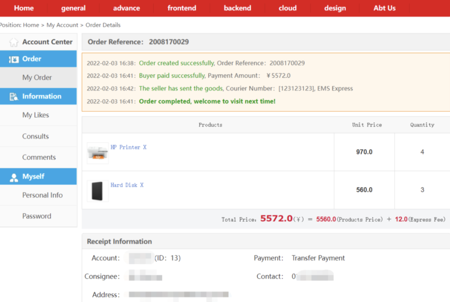The image size is (450, 302).
Task: Click My Account in the breadcrumb
Action: [x=62, y=25]
